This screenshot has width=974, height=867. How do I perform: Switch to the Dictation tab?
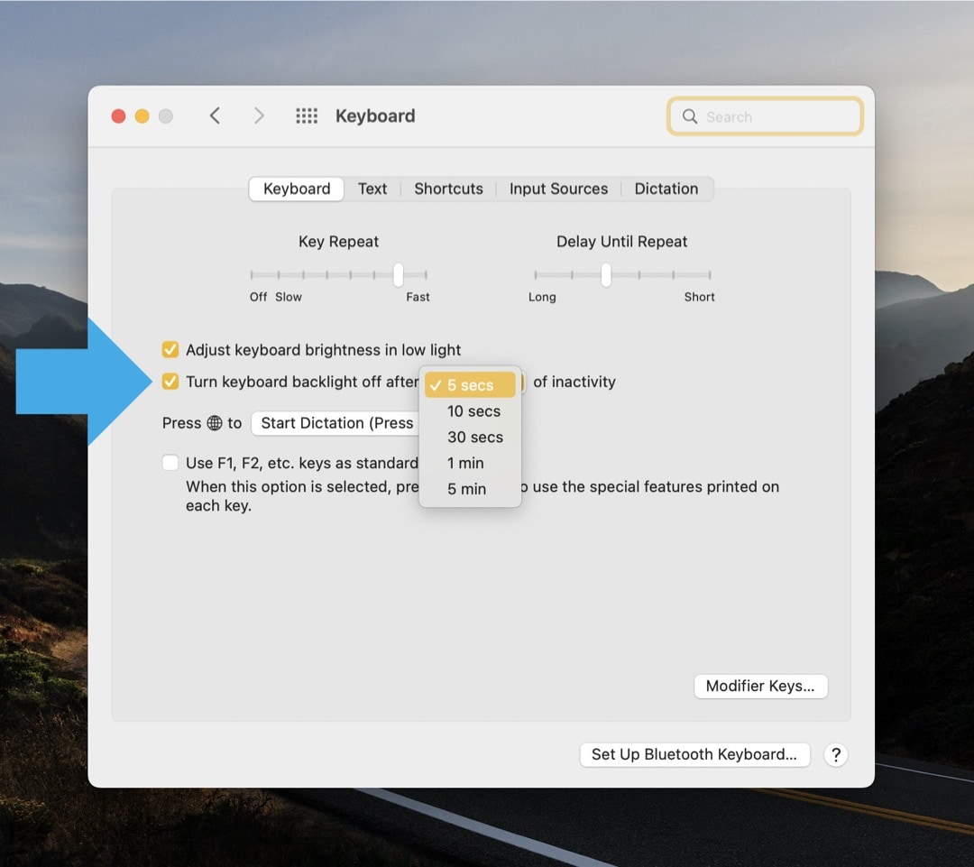tap(666, 189)
